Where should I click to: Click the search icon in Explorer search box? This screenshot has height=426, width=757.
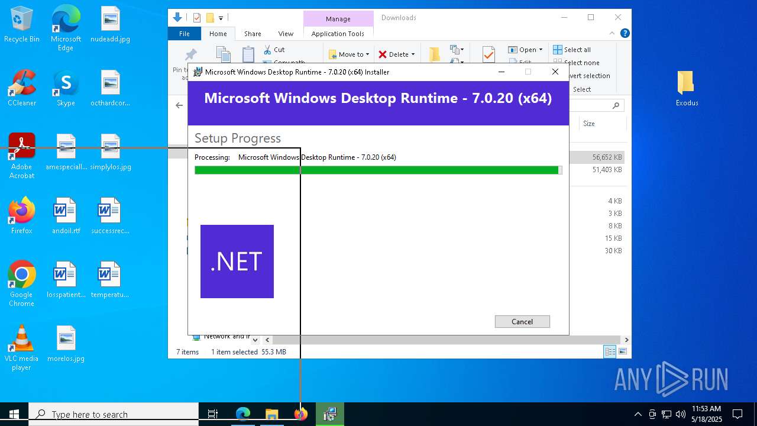coord(616,105)
